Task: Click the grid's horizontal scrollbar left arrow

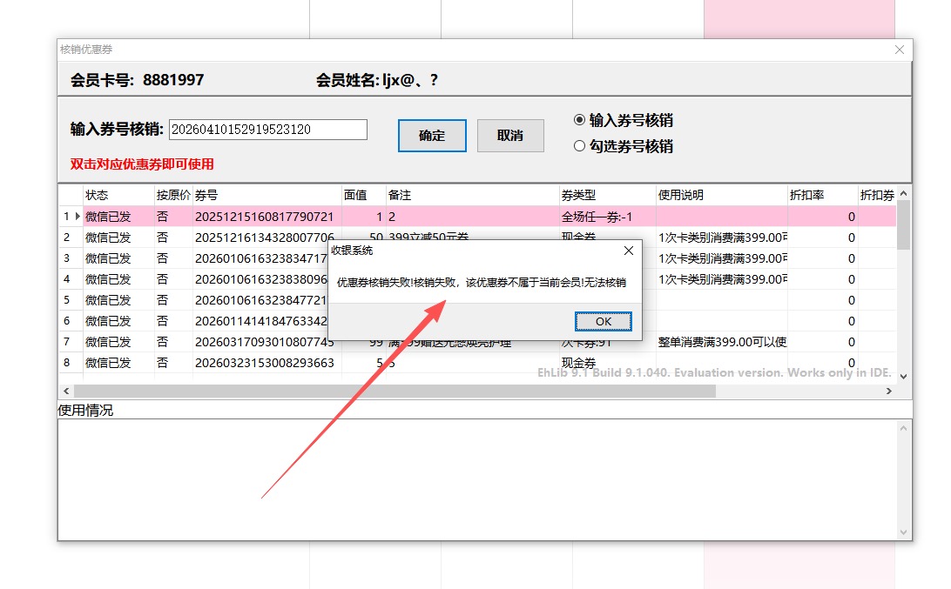Action: (66, 392)
